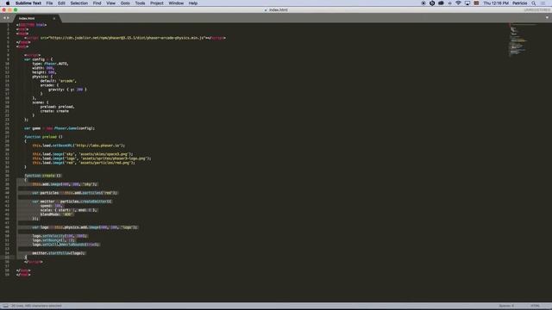Open the Selection menu
Viewport: 552px width, 310px height.
coord(78,3)
